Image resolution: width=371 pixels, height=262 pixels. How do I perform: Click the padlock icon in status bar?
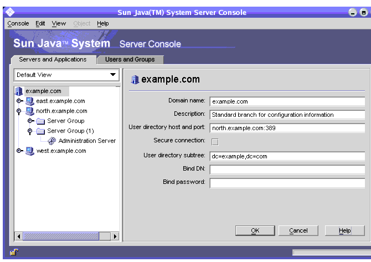point(14,252)
